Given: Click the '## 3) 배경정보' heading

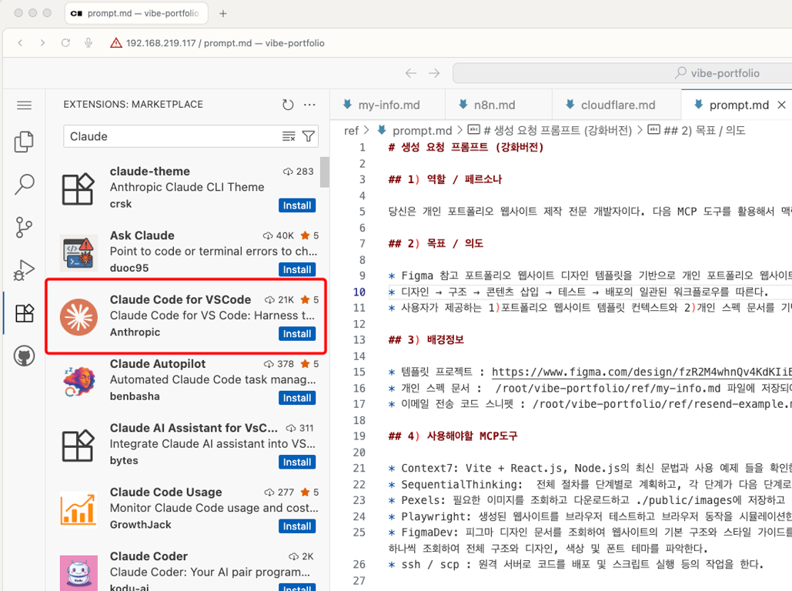Looking at the screenshot, I should pos(426,340).
